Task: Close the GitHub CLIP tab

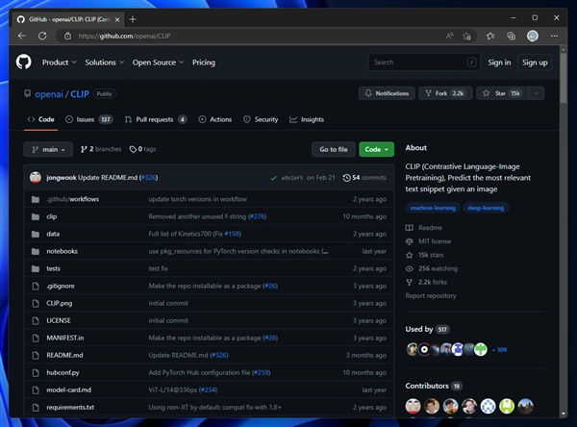Action: click(117, 19)
